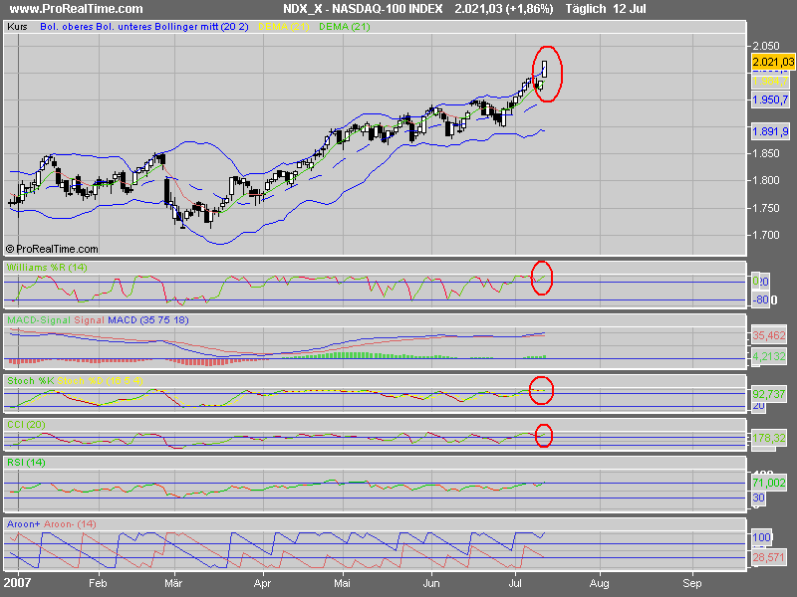Select the yellow DEMA (21) legend label
Viewport: 797px width, 597px height.
284,27
